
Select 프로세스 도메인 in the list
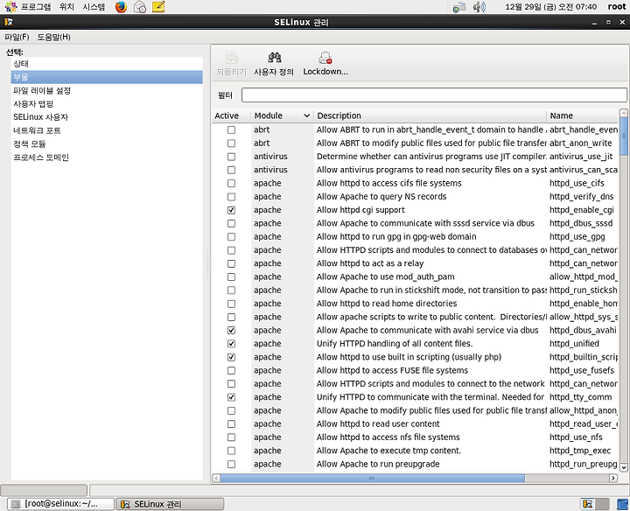(107, 157)
